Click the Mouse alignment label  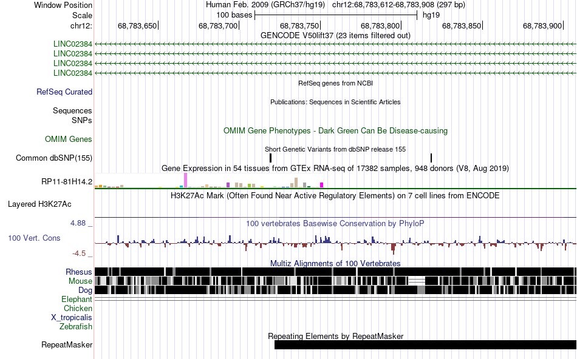[80, 281]
